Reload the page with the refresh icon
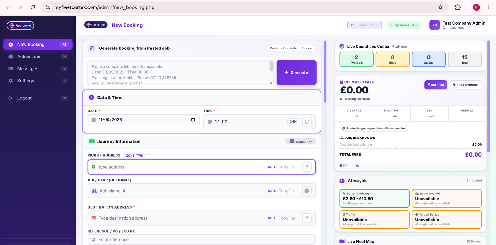Screen dimensions: 496x245 click(x=33, y=7)
